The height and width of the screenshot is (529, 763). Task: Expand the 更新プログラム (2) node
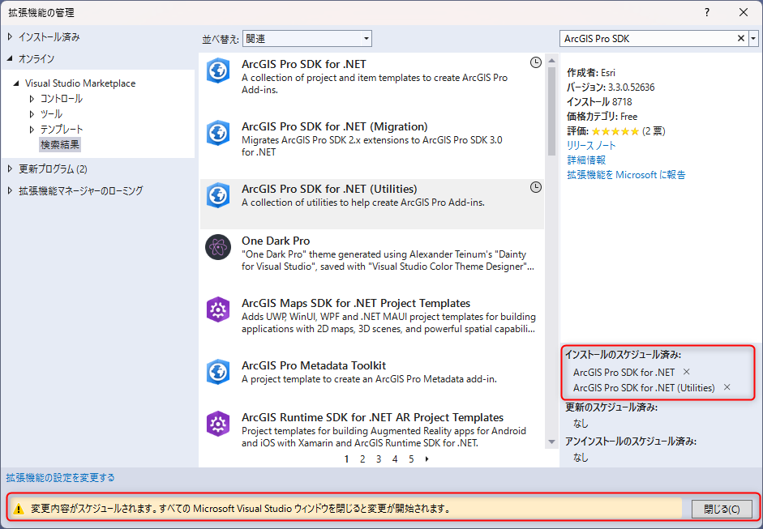pyautogui.click(x=11, y=169)
